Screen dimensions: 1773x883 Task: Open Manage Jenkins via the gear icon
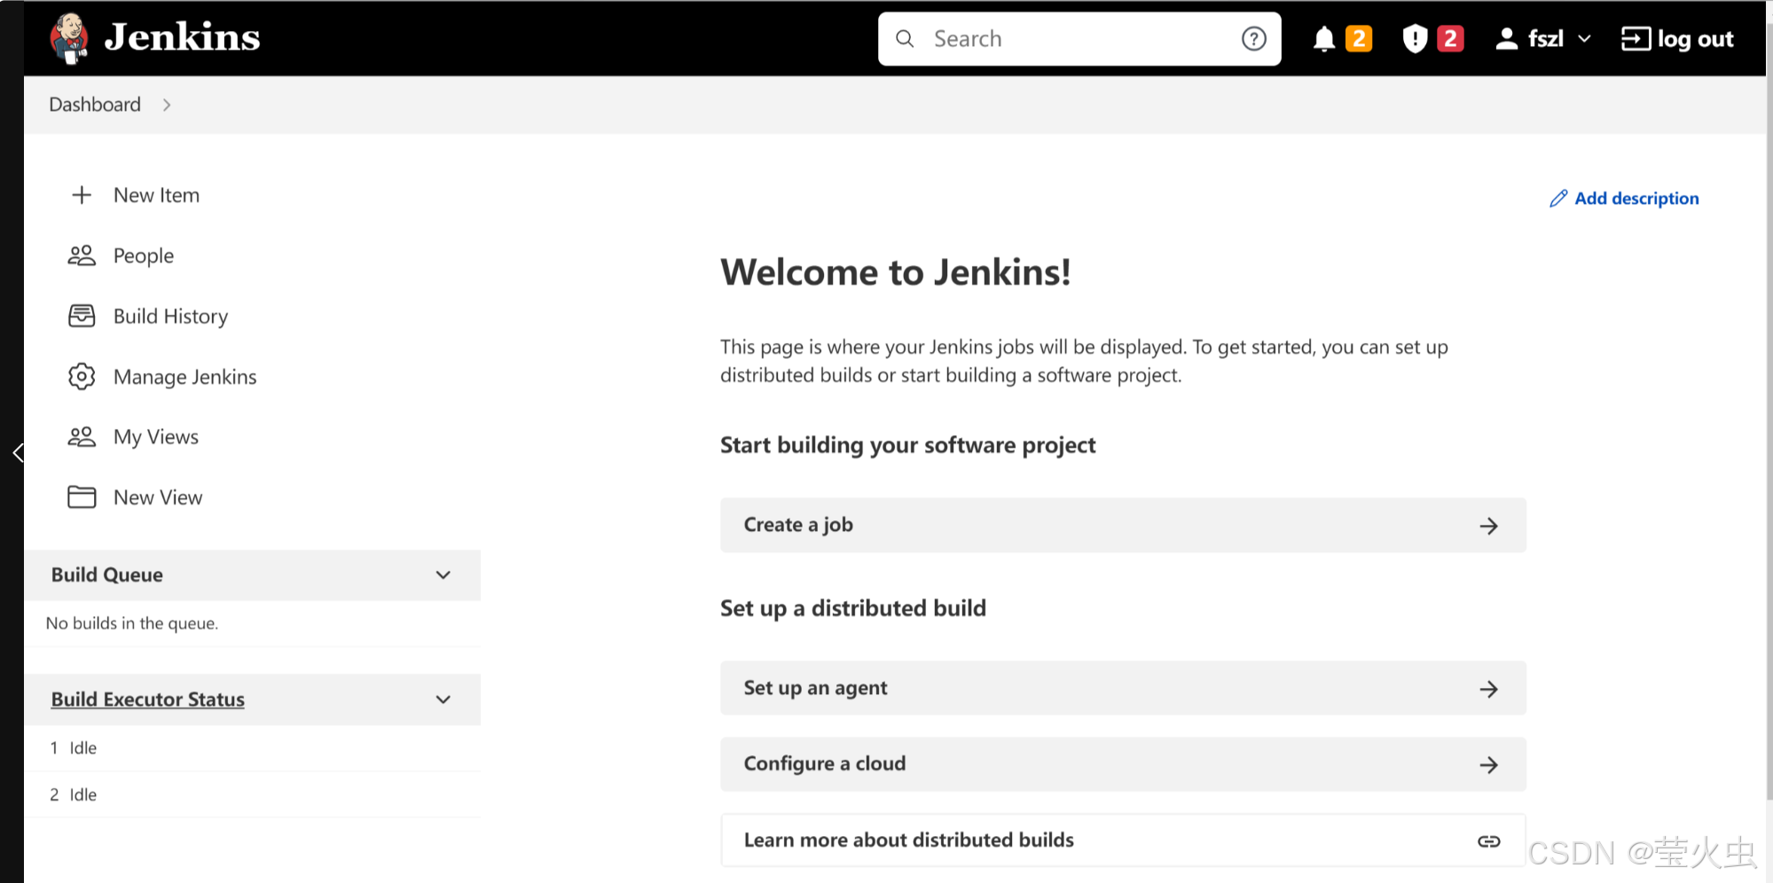click(x=82, y=376)
